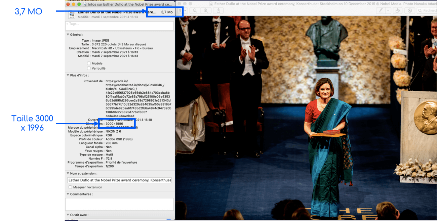Check Masquer l'extension
Image resolution: width=437 pixels, height=221 pixels.
point(70,187)
